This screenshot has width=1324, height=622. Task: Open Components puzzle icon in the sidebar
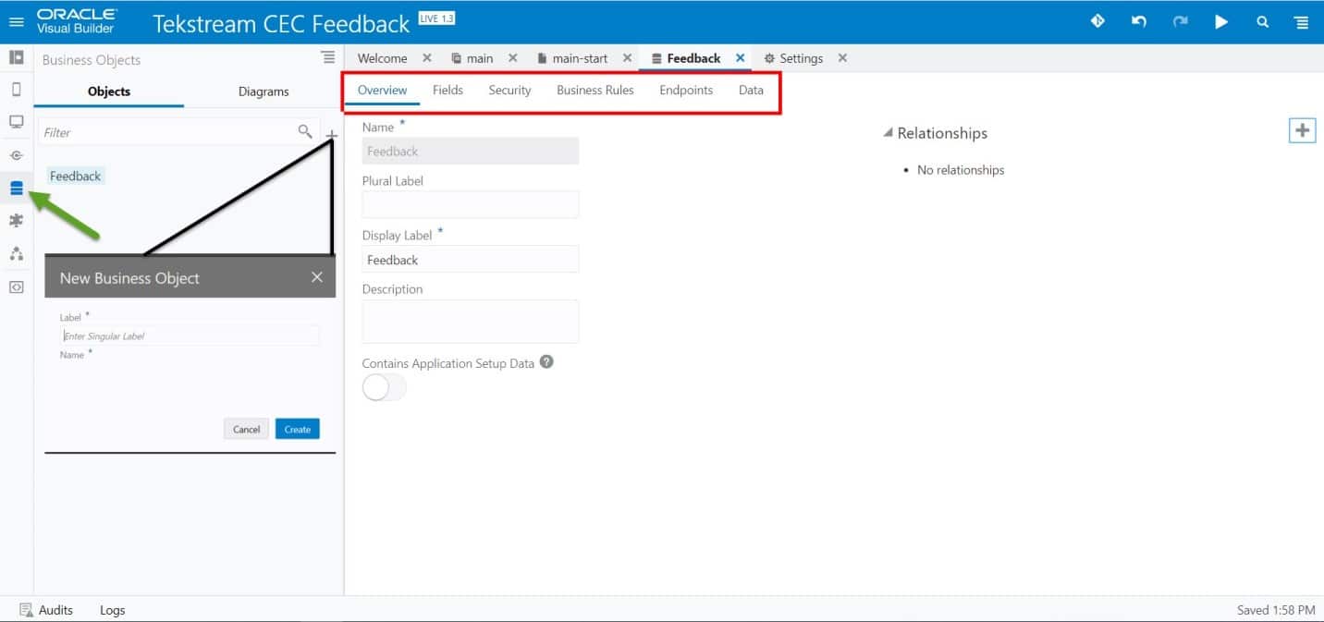pos(16,221)
